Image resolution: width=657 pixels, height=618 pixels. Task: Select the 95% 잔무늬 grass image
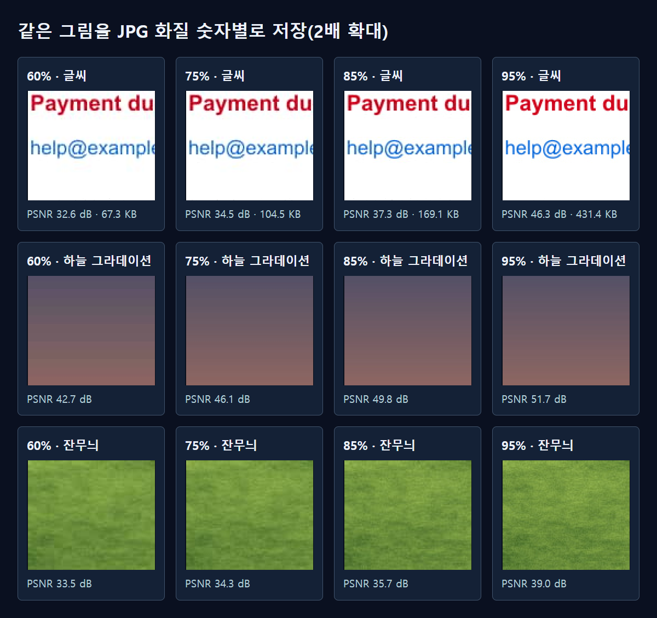click(566, 515)
